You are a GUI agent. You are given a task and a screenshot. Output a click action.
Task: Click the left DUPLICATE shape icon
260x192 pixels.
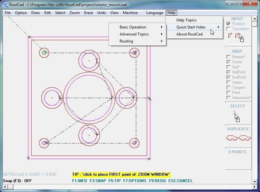point(232,138)
